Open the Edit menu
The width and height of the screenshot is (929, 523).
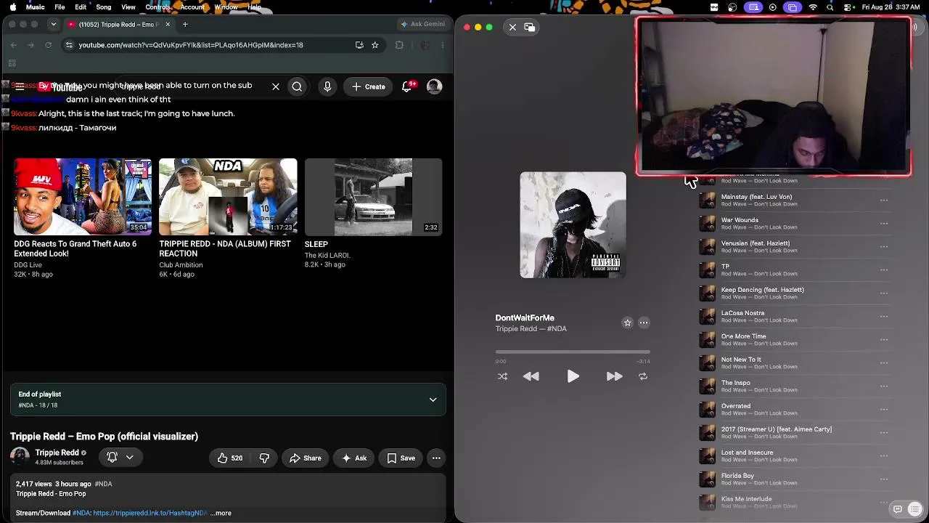(x=81, y=7)
